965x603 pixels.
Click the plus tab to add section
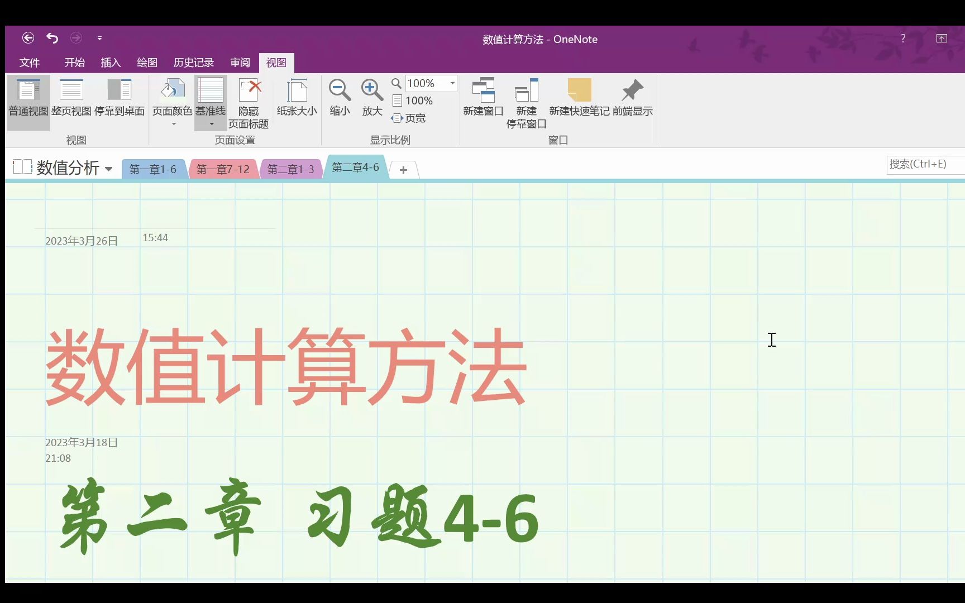coord(403,170)
